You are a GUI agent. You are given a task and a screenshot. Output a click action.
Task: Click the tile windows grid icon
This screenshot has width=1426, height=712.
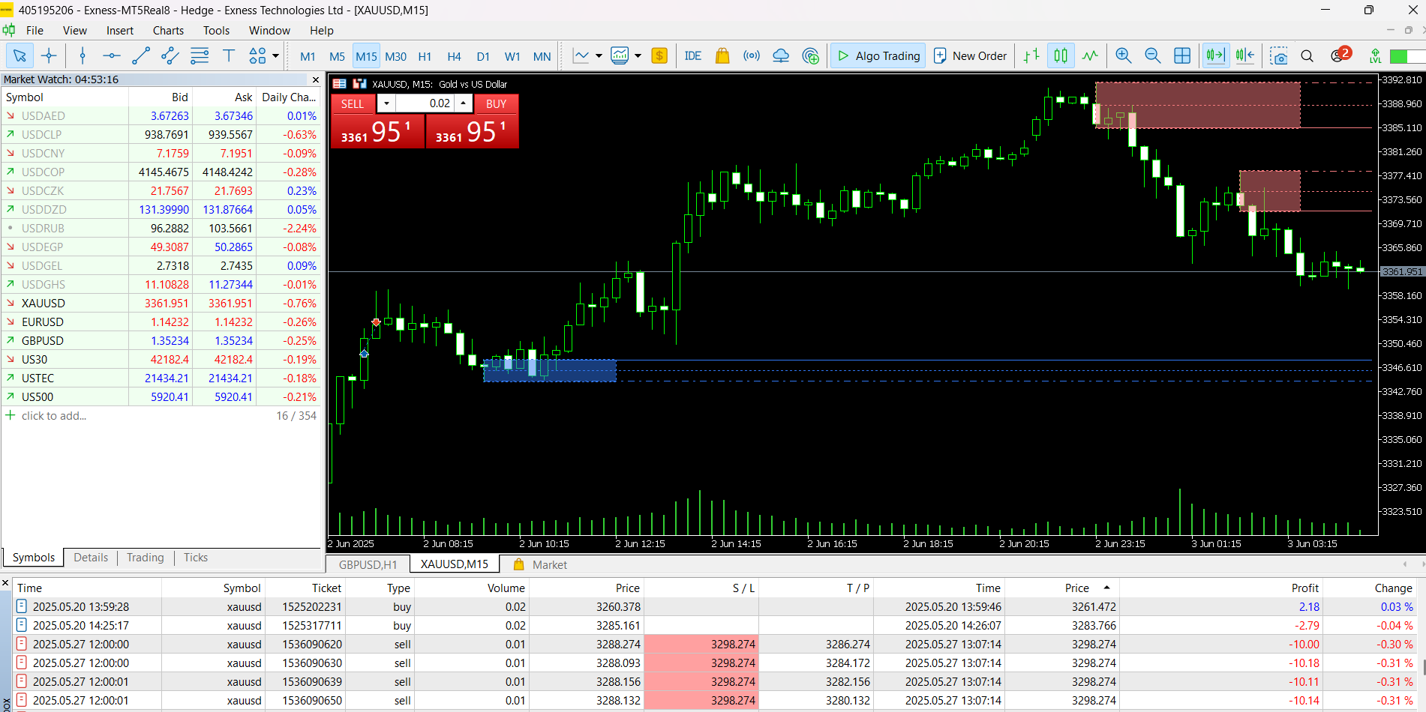[1182, 56]
